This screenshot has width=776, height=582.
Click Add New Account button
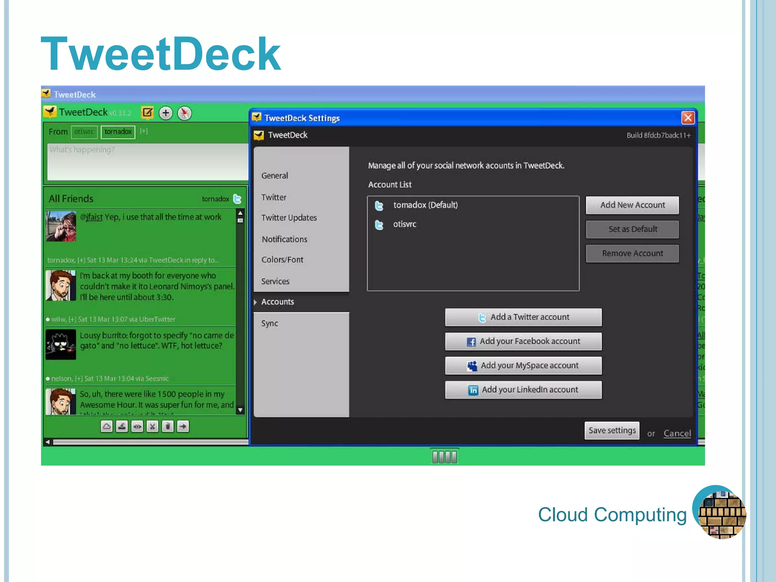[x=632, y=205]
